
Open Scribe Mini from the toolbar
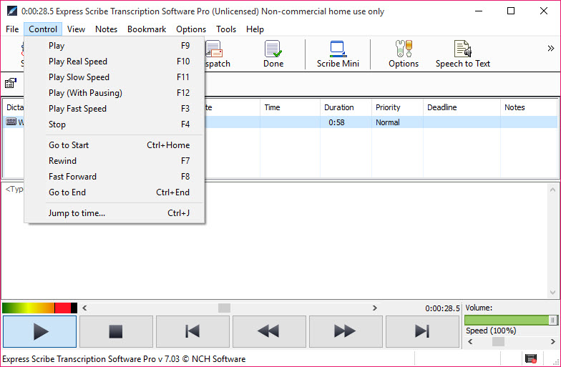338,54
